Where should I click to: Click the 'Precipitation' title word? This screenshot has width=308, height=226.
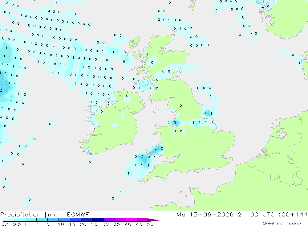pos(20,215)
